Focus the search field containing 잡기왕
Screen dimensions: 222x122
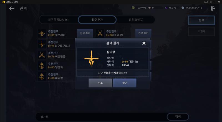101,117
